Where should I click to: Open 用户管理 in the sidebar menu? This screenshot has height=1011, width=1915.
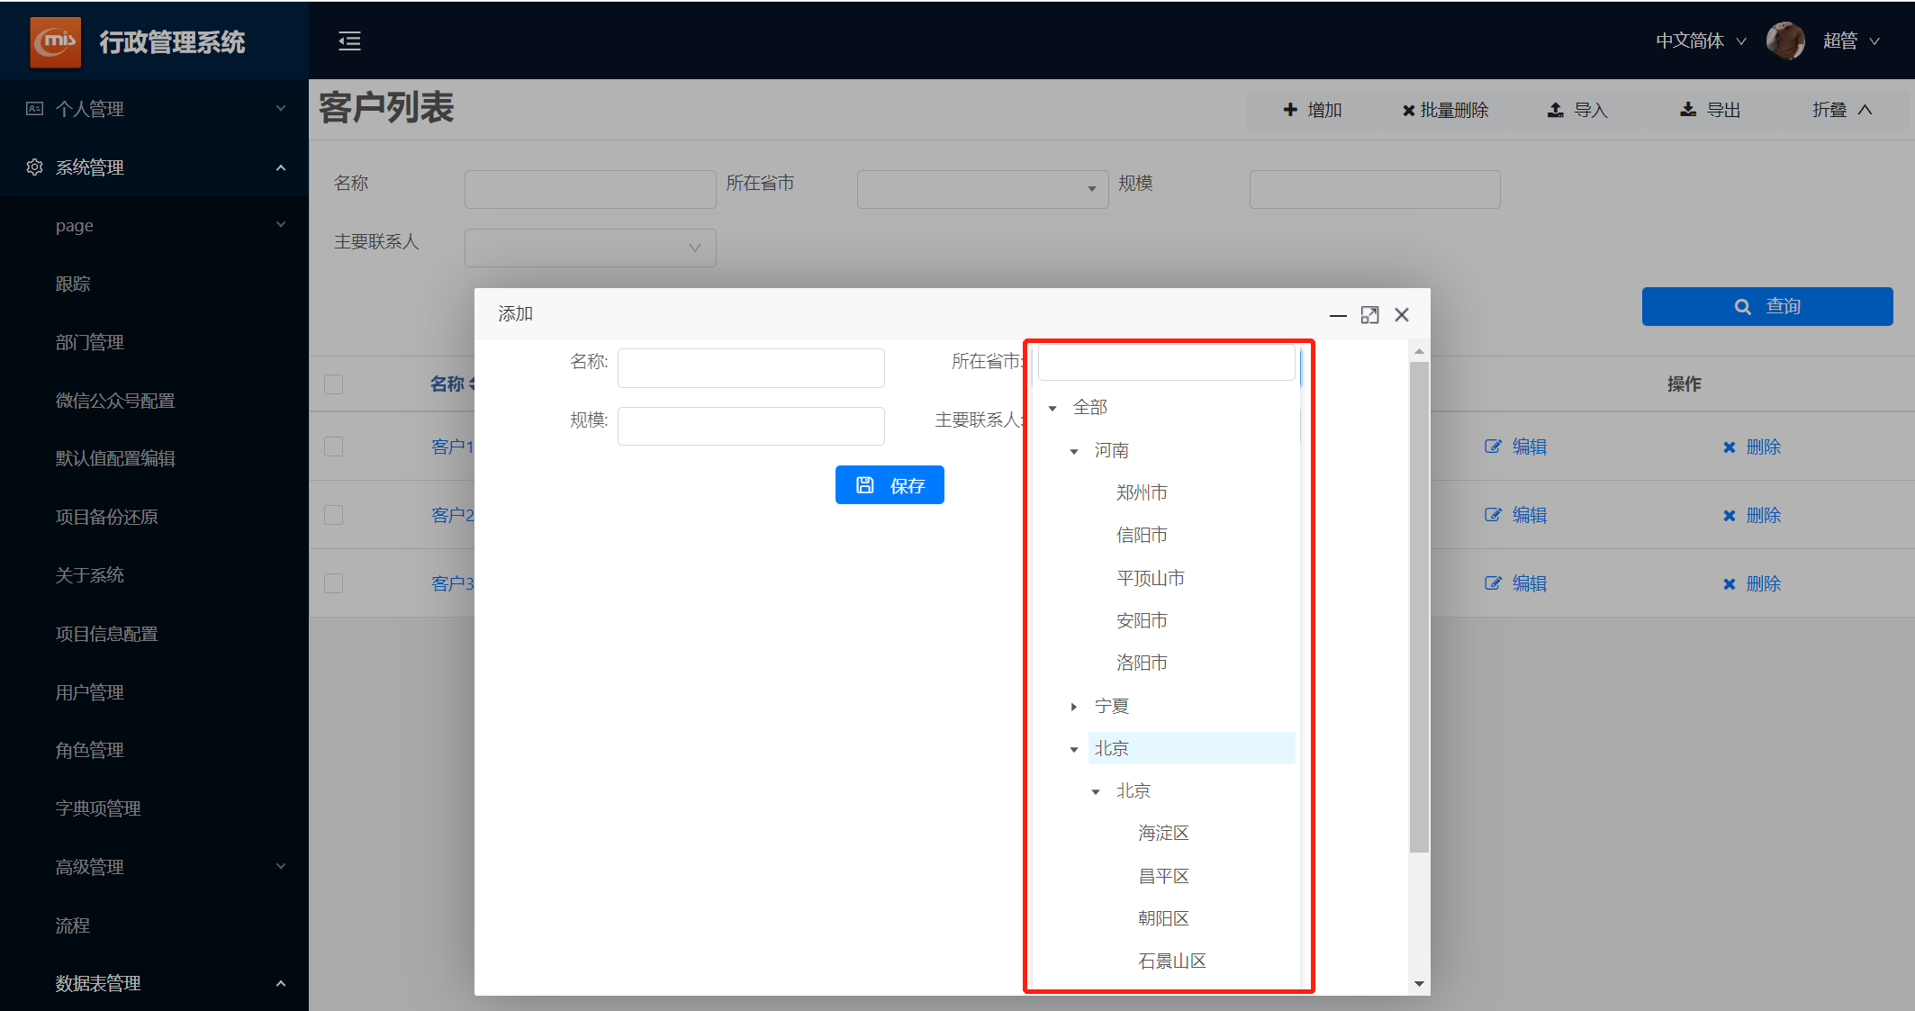coord(90,692)
